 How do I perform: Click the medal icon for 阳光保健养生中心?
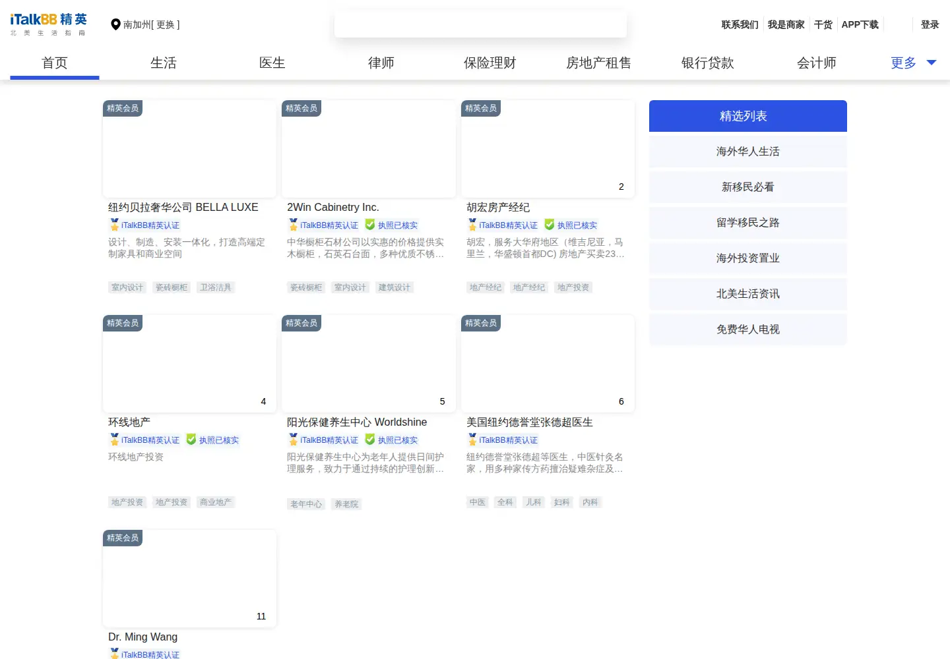(293, 440)
